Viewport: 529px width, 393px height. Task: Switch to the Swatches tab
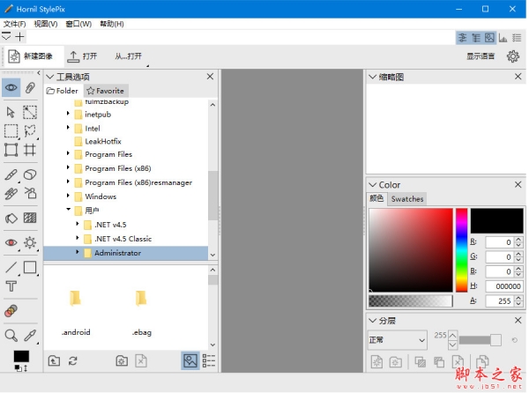[x=407, y=199]
